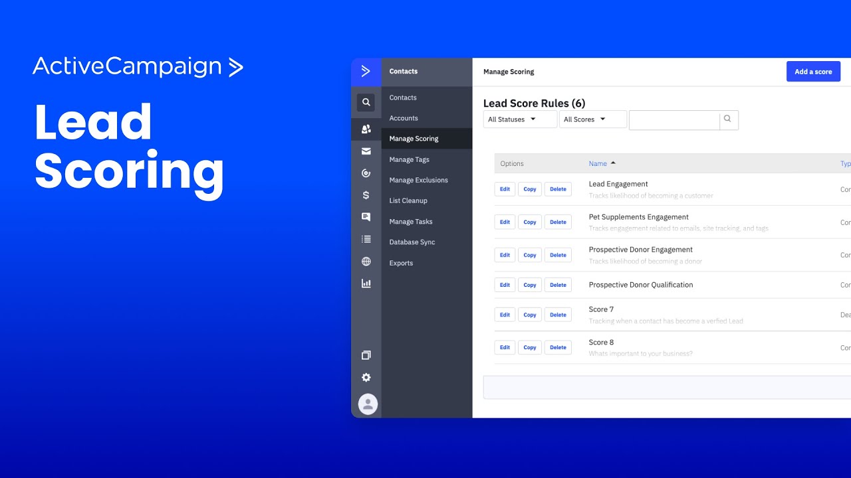The height and width of the screenshot is (478, 851).
Task: Open List Cleanup menu item
Action: pos(408,200)
